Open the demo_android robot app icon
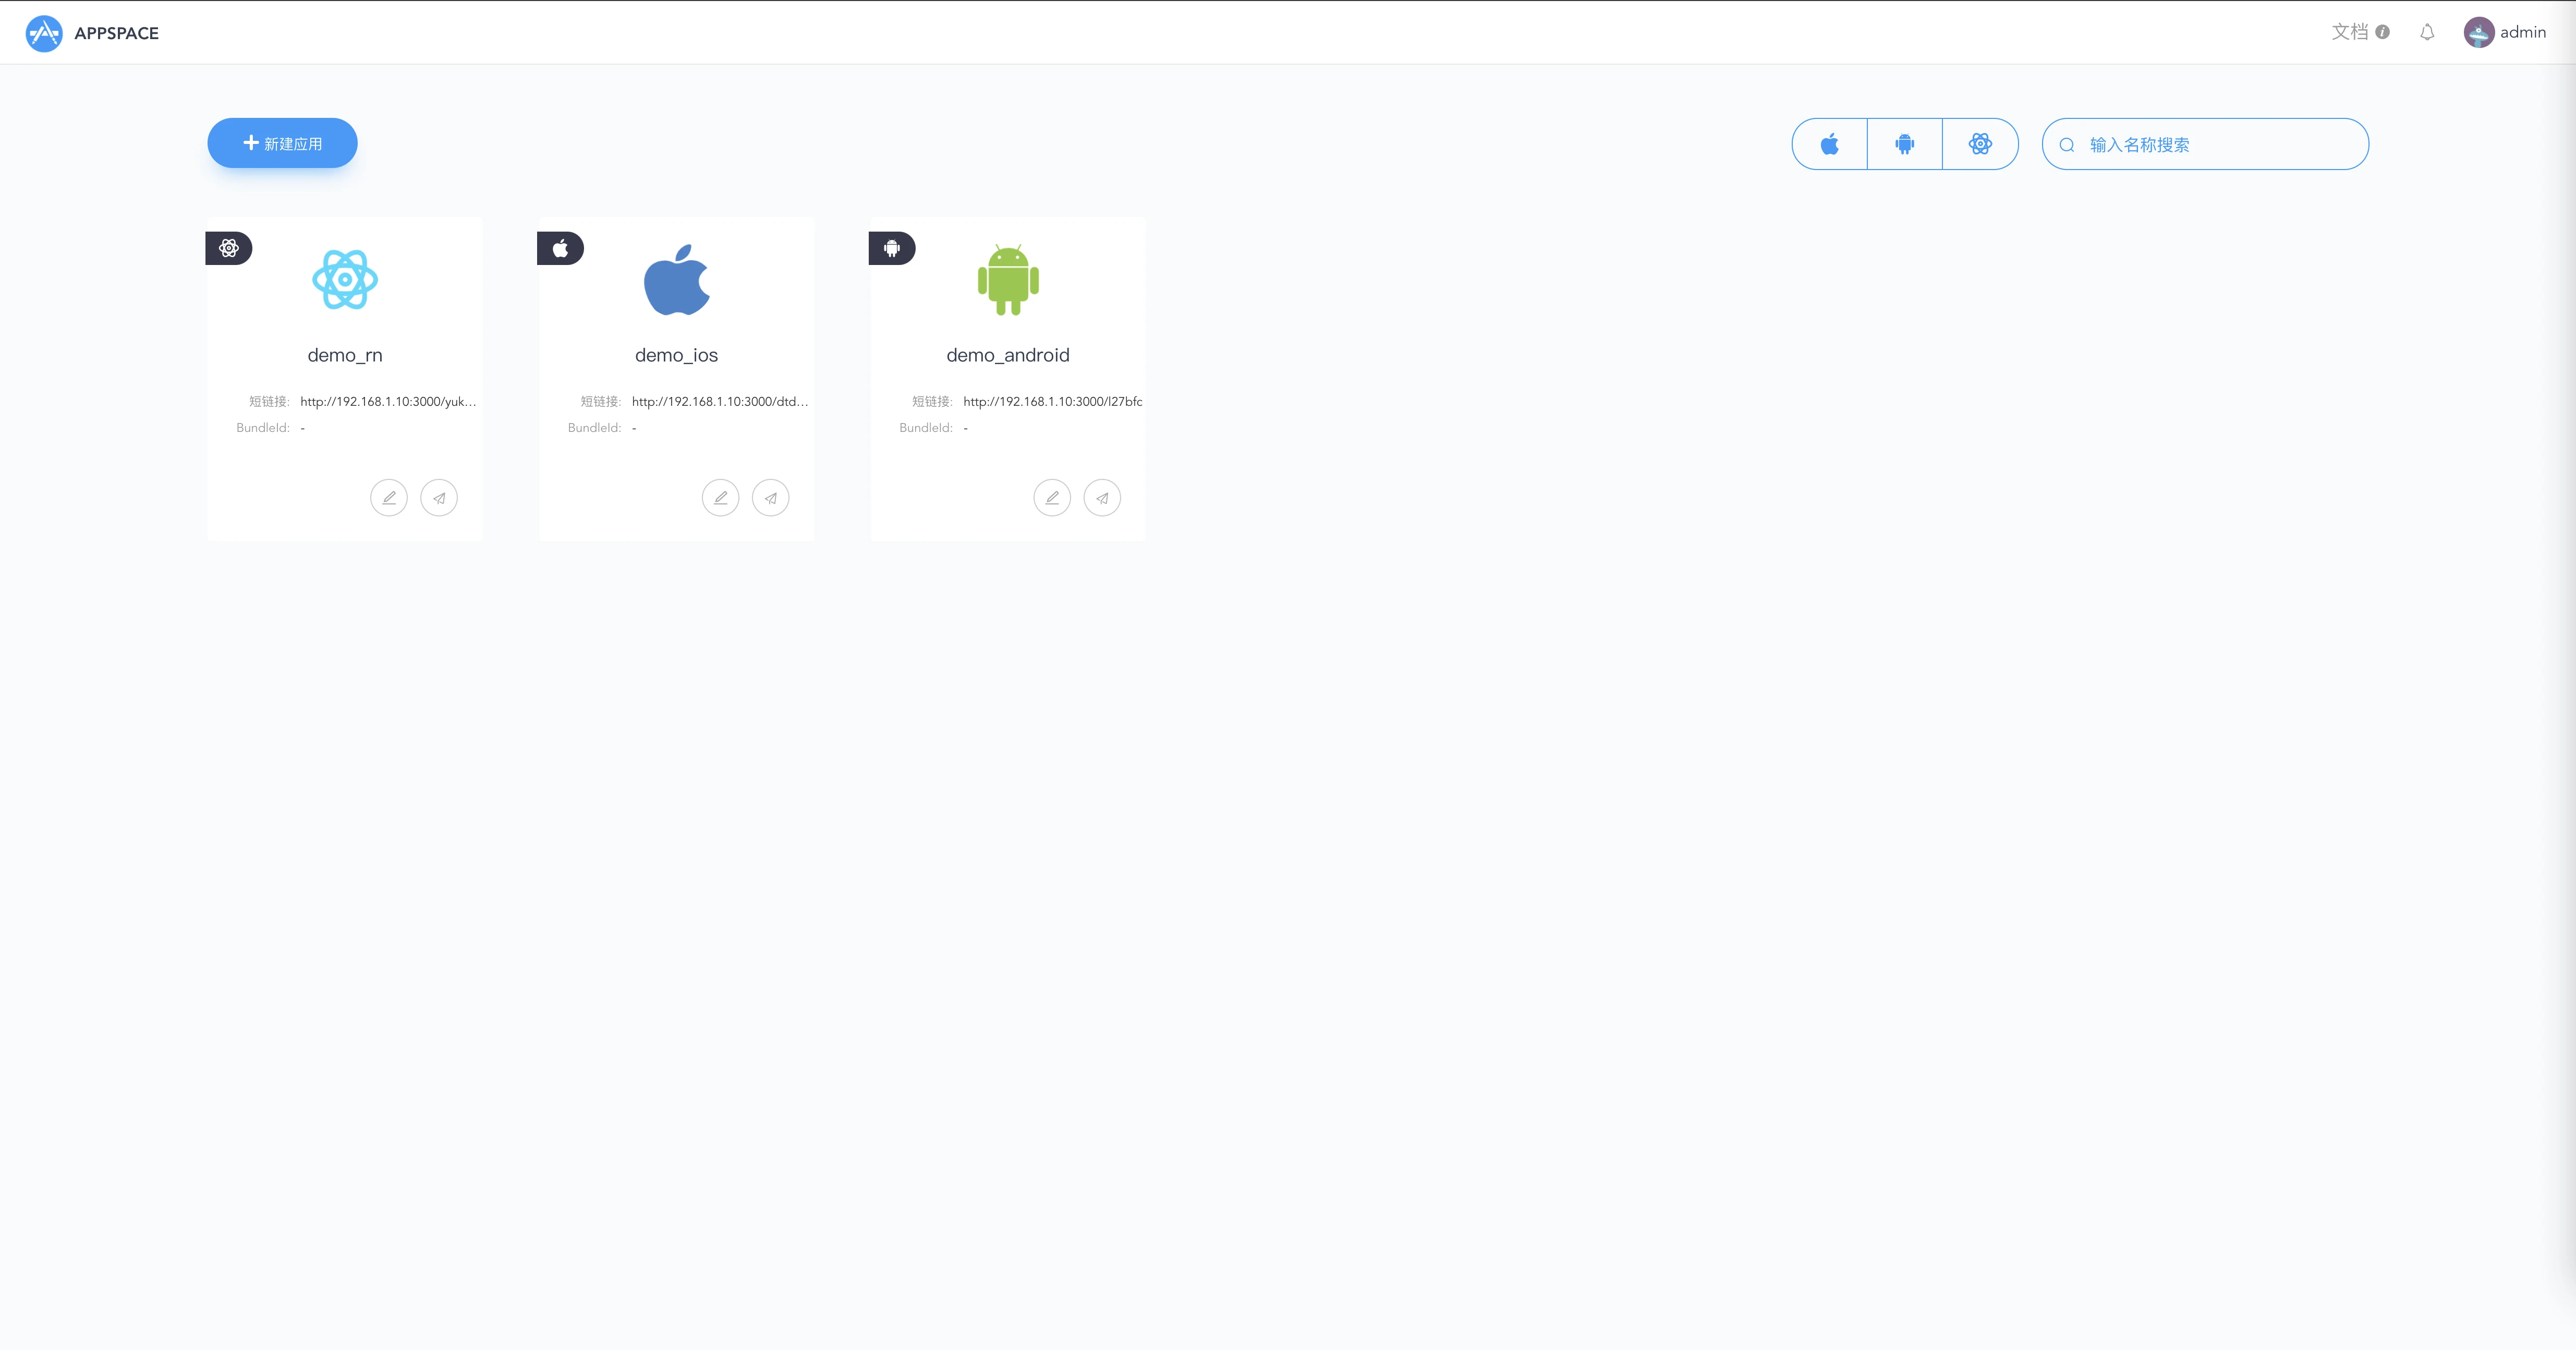Viewport: 2576px width, 1350px height. pyautogui.click(x=1008, y=279)
